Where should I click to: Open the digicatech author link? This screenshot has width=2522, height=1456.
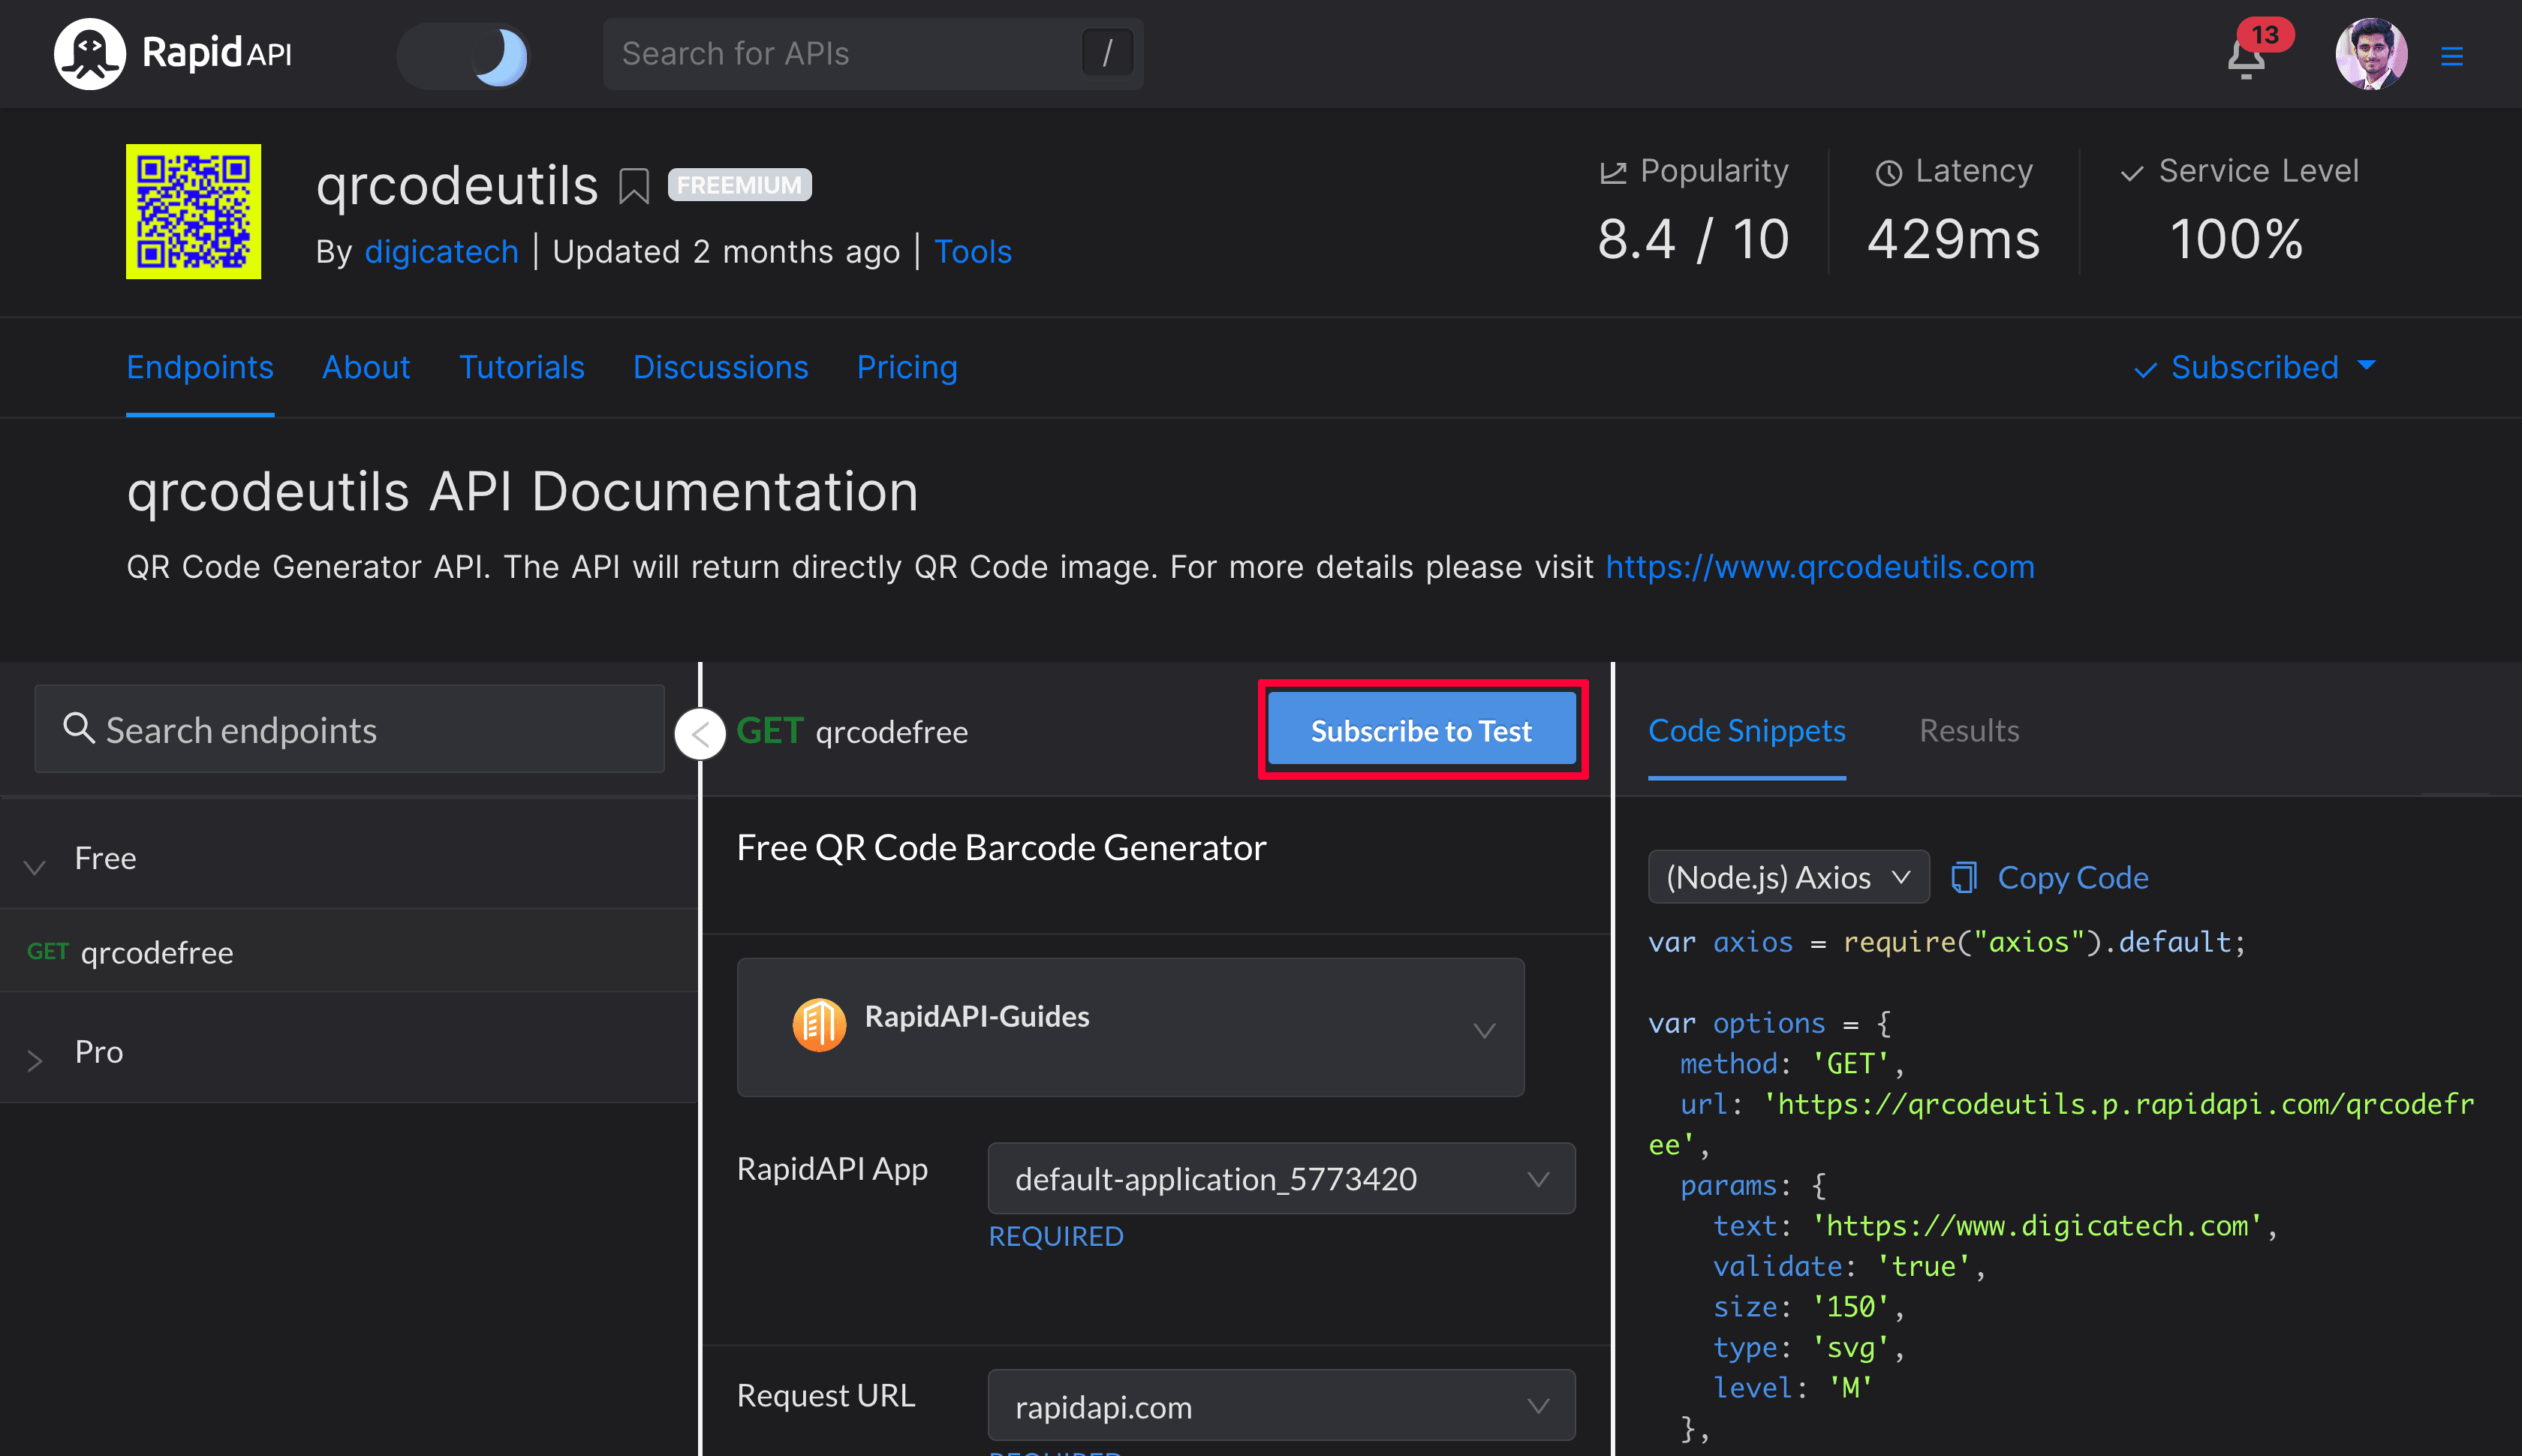pyautogui.click(x=441, y=251)
